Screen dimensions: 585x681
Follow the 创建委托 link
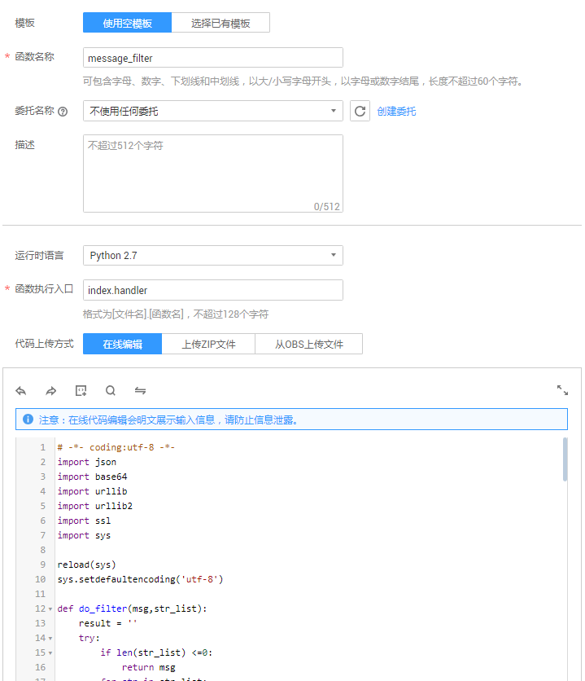(x=396, y=112)
